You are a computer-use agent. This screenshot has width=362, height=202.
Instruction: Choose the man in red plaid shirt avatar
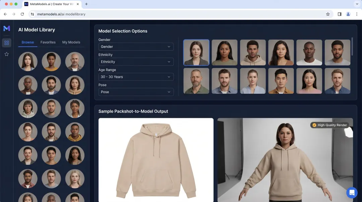pyautogui.click(x=28, y=179)
